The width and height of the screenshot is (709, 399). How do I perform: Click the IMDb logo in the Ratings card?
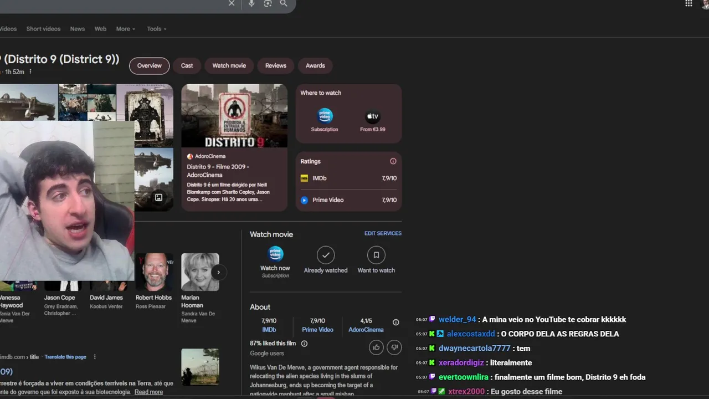[304, 178]
